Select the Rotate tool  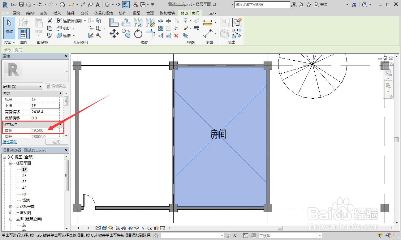(138, 33)
